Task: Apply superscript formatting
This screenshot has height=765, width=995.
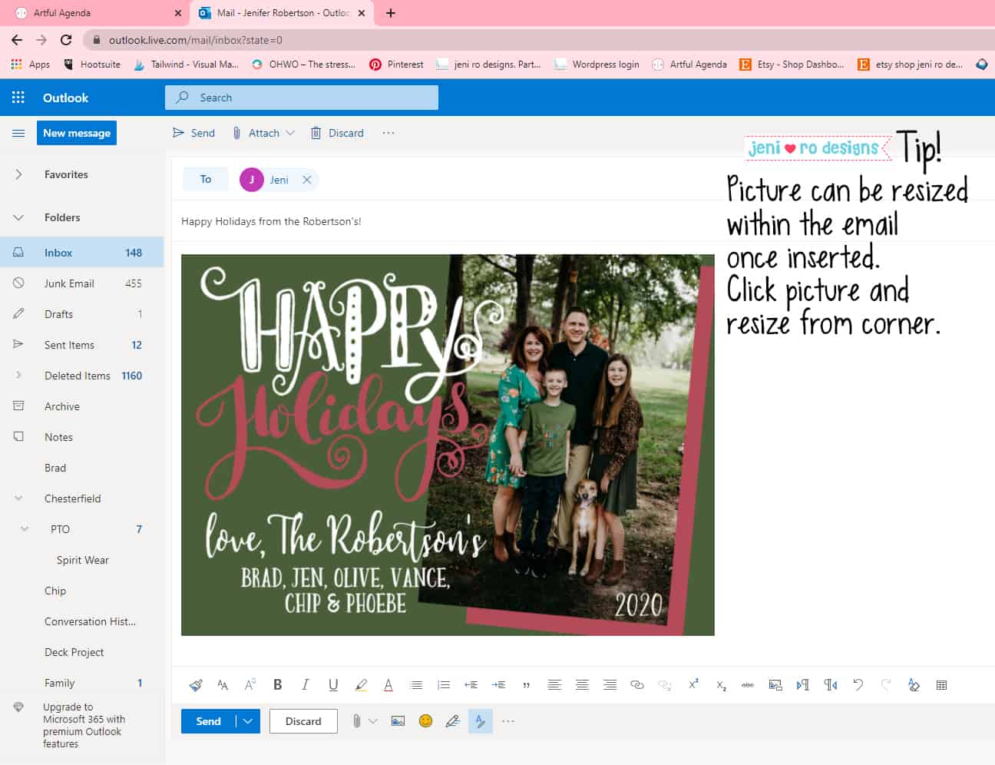Action: point(693,684)
